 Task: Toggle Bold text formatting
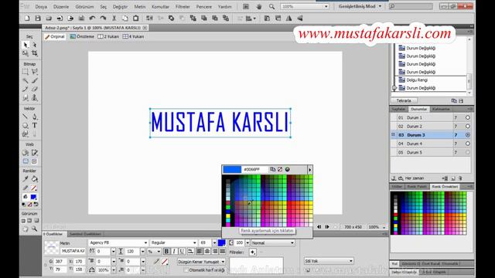click(x=166, y=251)
